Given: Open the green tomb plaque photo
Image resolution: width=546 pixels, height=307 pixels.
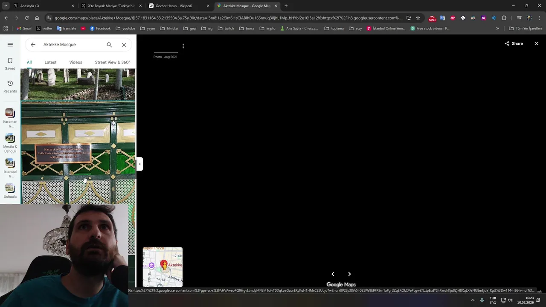Looking at the screenshot, I should [78, 153].
